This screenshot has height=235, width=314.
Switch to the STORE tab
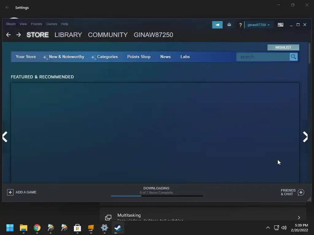tap(38, 35)
